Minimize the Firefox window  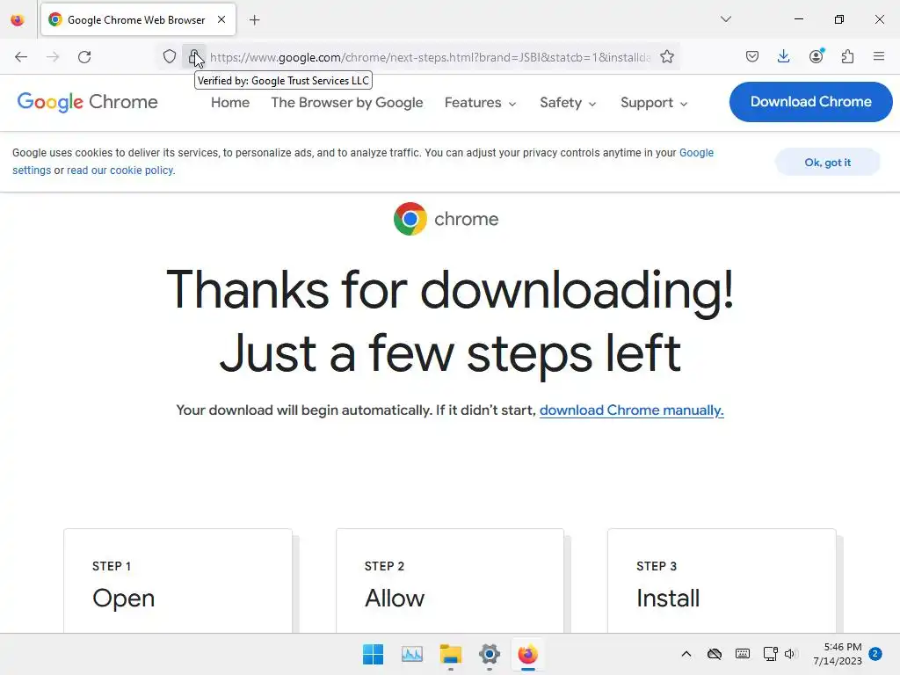tap(798, 19)
